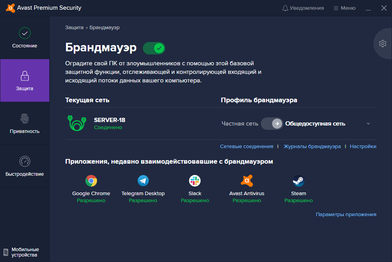Image resolution: width=392 pixels, height=262 pixels.
Task: Click the Брандмауэр breadcrumb item
Action: [104, 28]
